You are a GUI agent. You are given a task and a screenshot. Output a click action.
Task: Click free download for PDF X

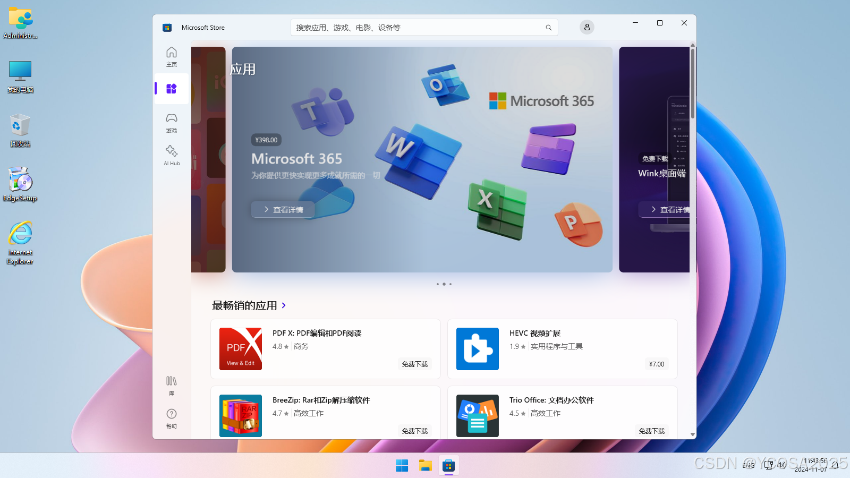point(414,364)
